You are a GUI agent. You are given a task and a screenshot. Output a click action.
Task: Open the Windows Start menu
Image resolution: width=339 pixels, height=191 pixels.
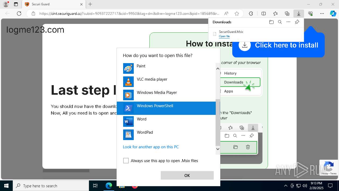click(x=6, y=186)
